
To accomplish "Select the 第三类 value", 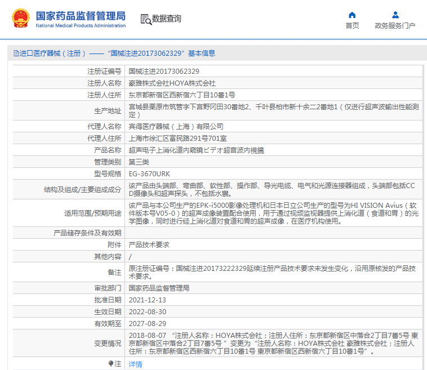I will pyautogui.click(x=139, y=162).
